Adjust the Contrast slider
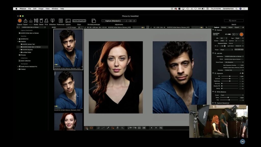Viewport: 261px width, 147px height. 230,79
